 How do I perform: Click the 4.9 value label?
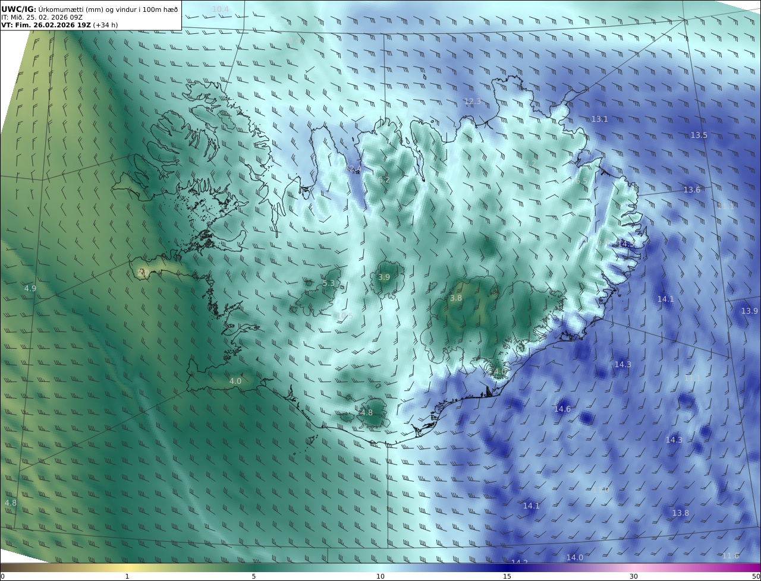pyautogui.click(x=30, y=289)
